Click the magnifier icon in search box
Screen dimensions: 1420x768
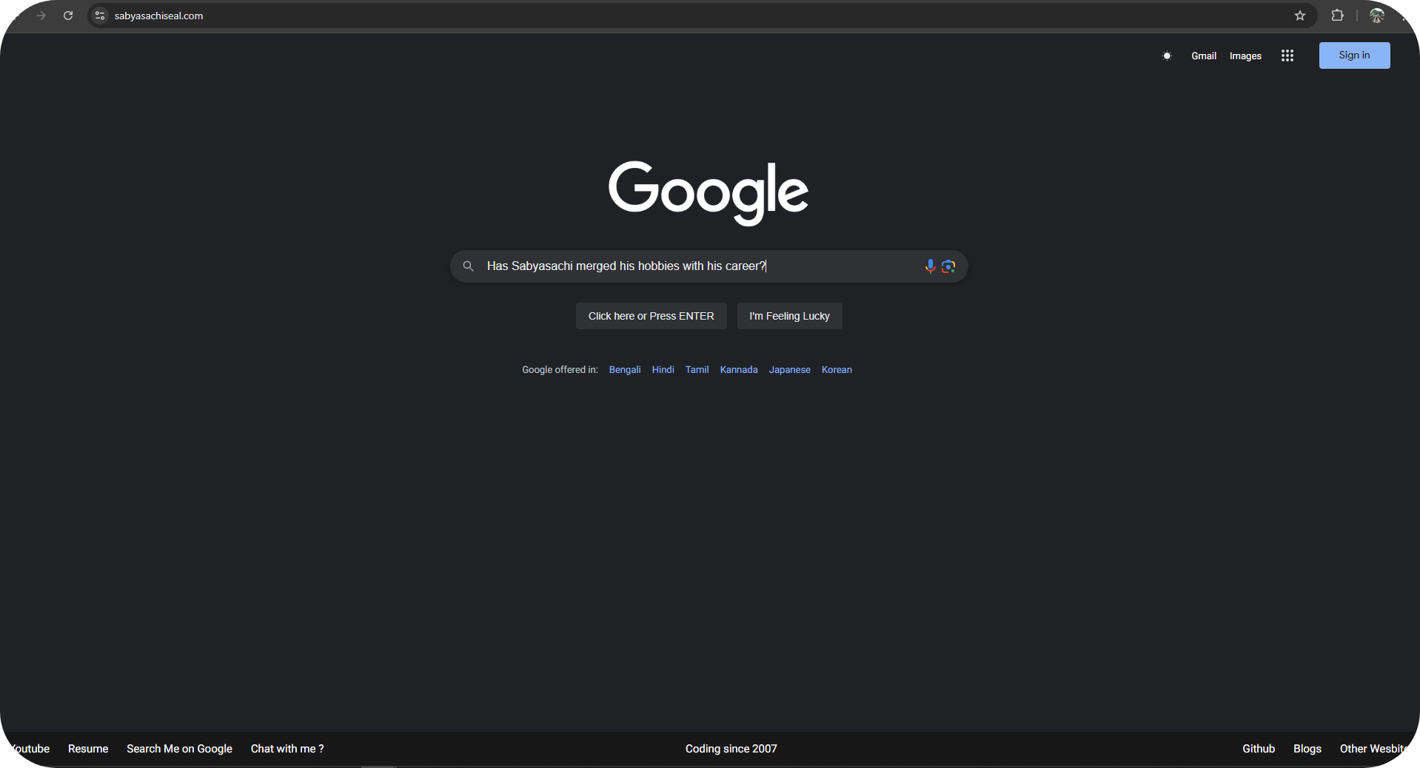point(468,266)
